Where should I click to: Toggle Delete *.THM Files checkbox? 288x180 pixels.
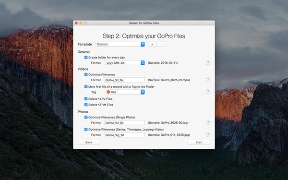coord(86,105)
